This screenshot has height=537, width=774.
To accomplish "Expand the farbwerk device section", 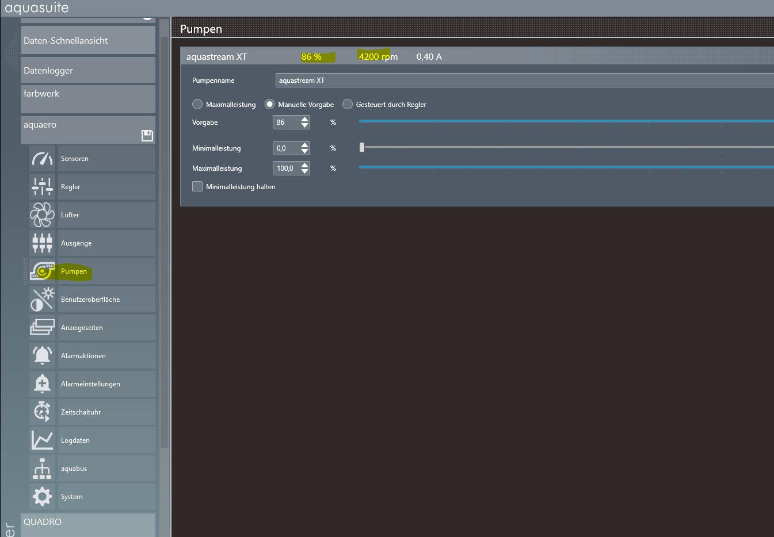I will point(88,98).
